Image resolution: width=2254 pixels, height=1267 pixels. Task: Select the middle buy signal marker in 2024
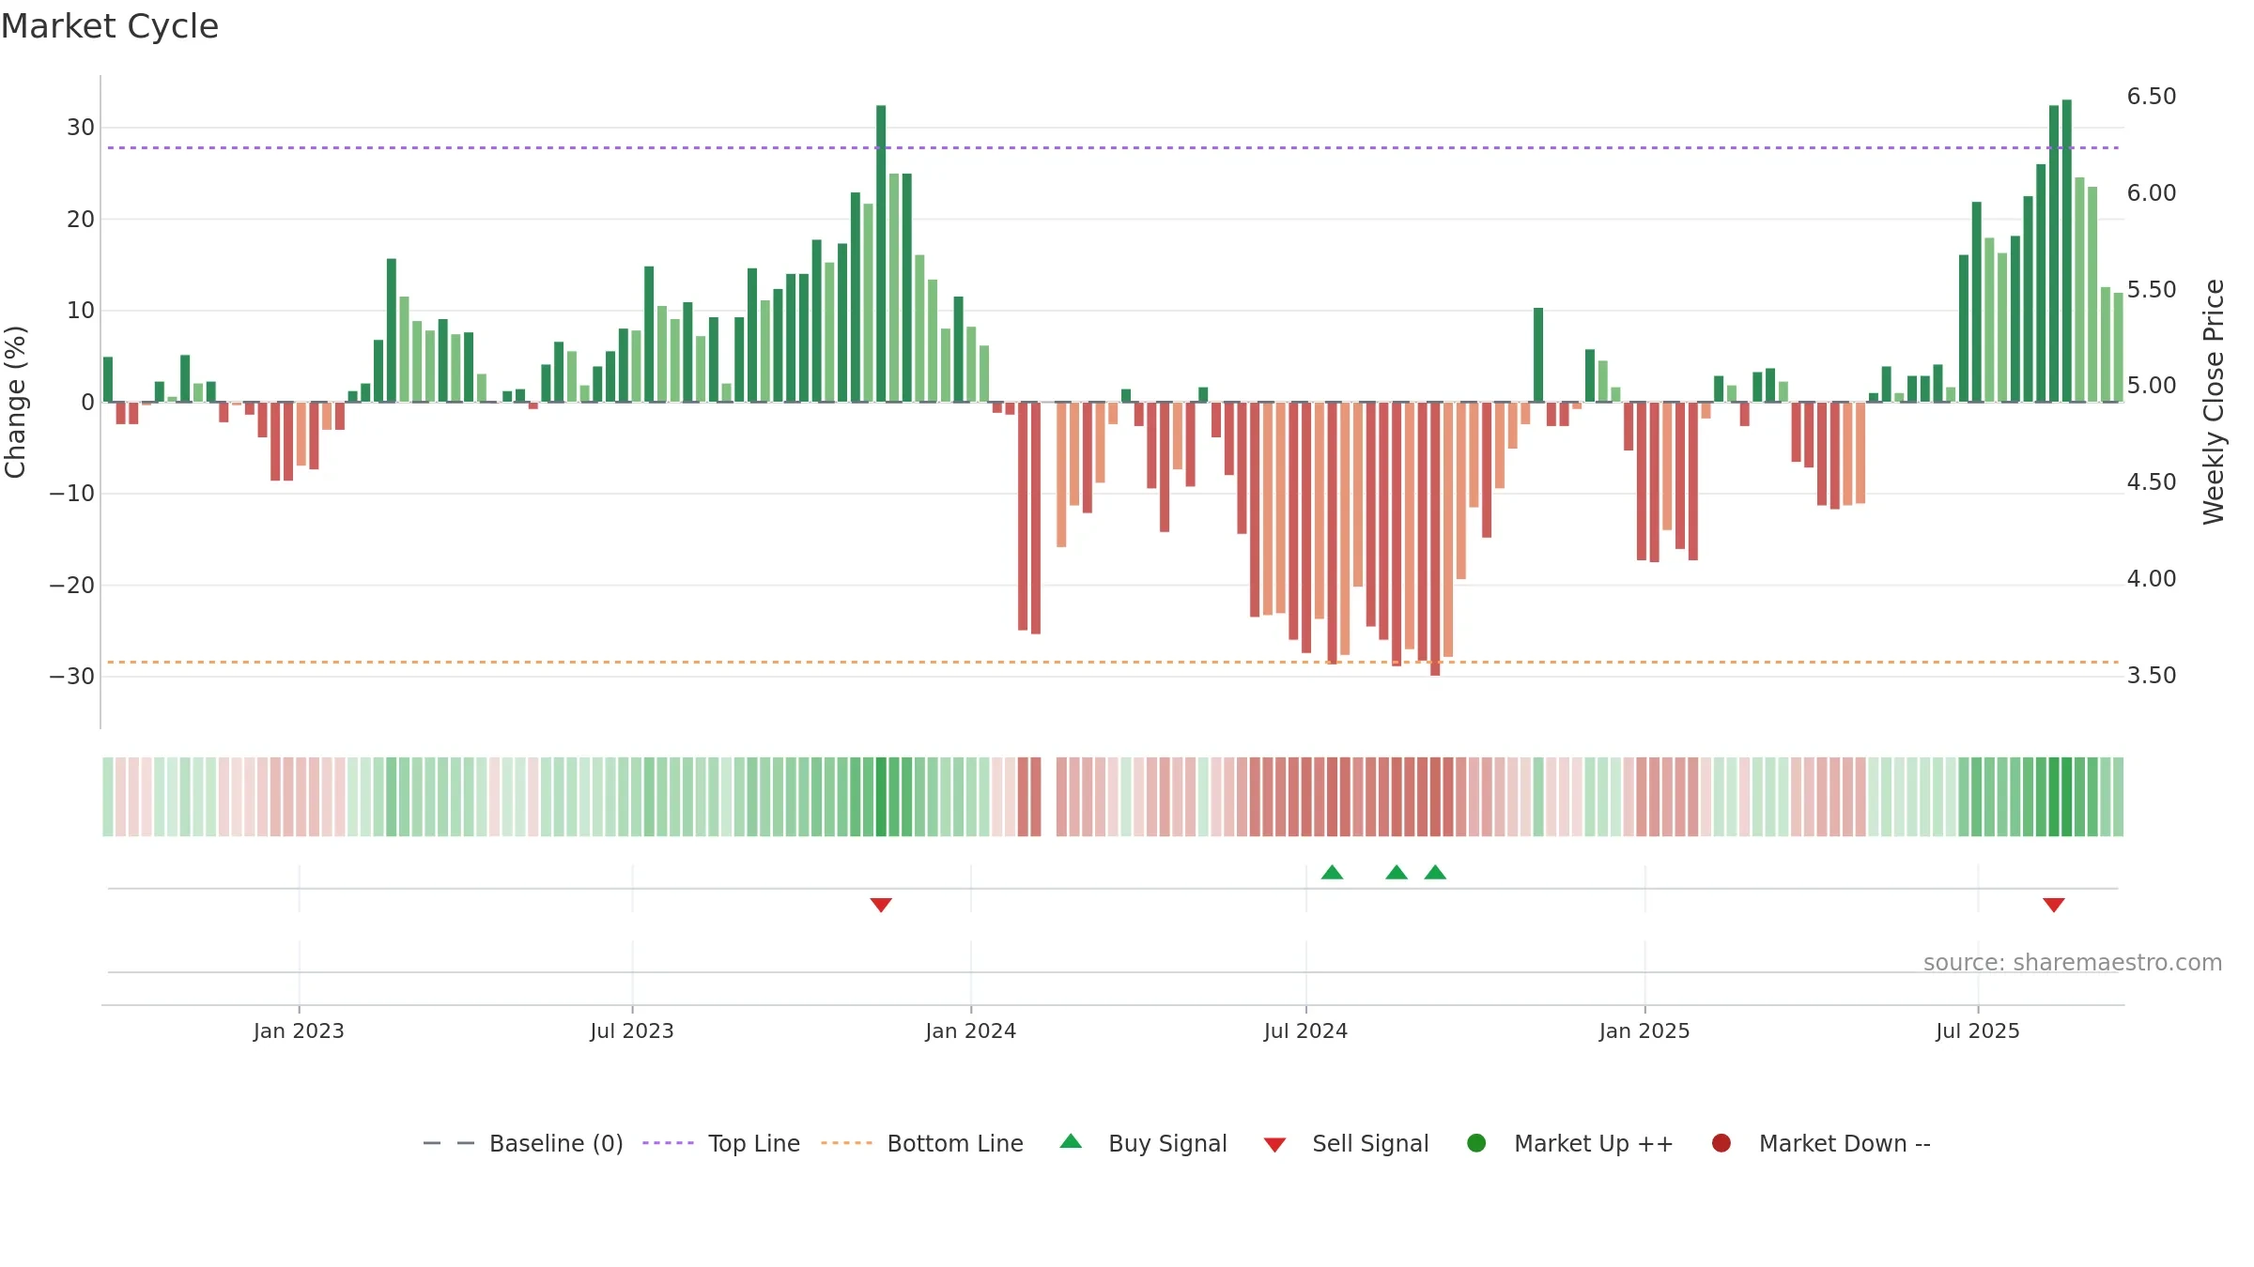[x=1397, y=872]
